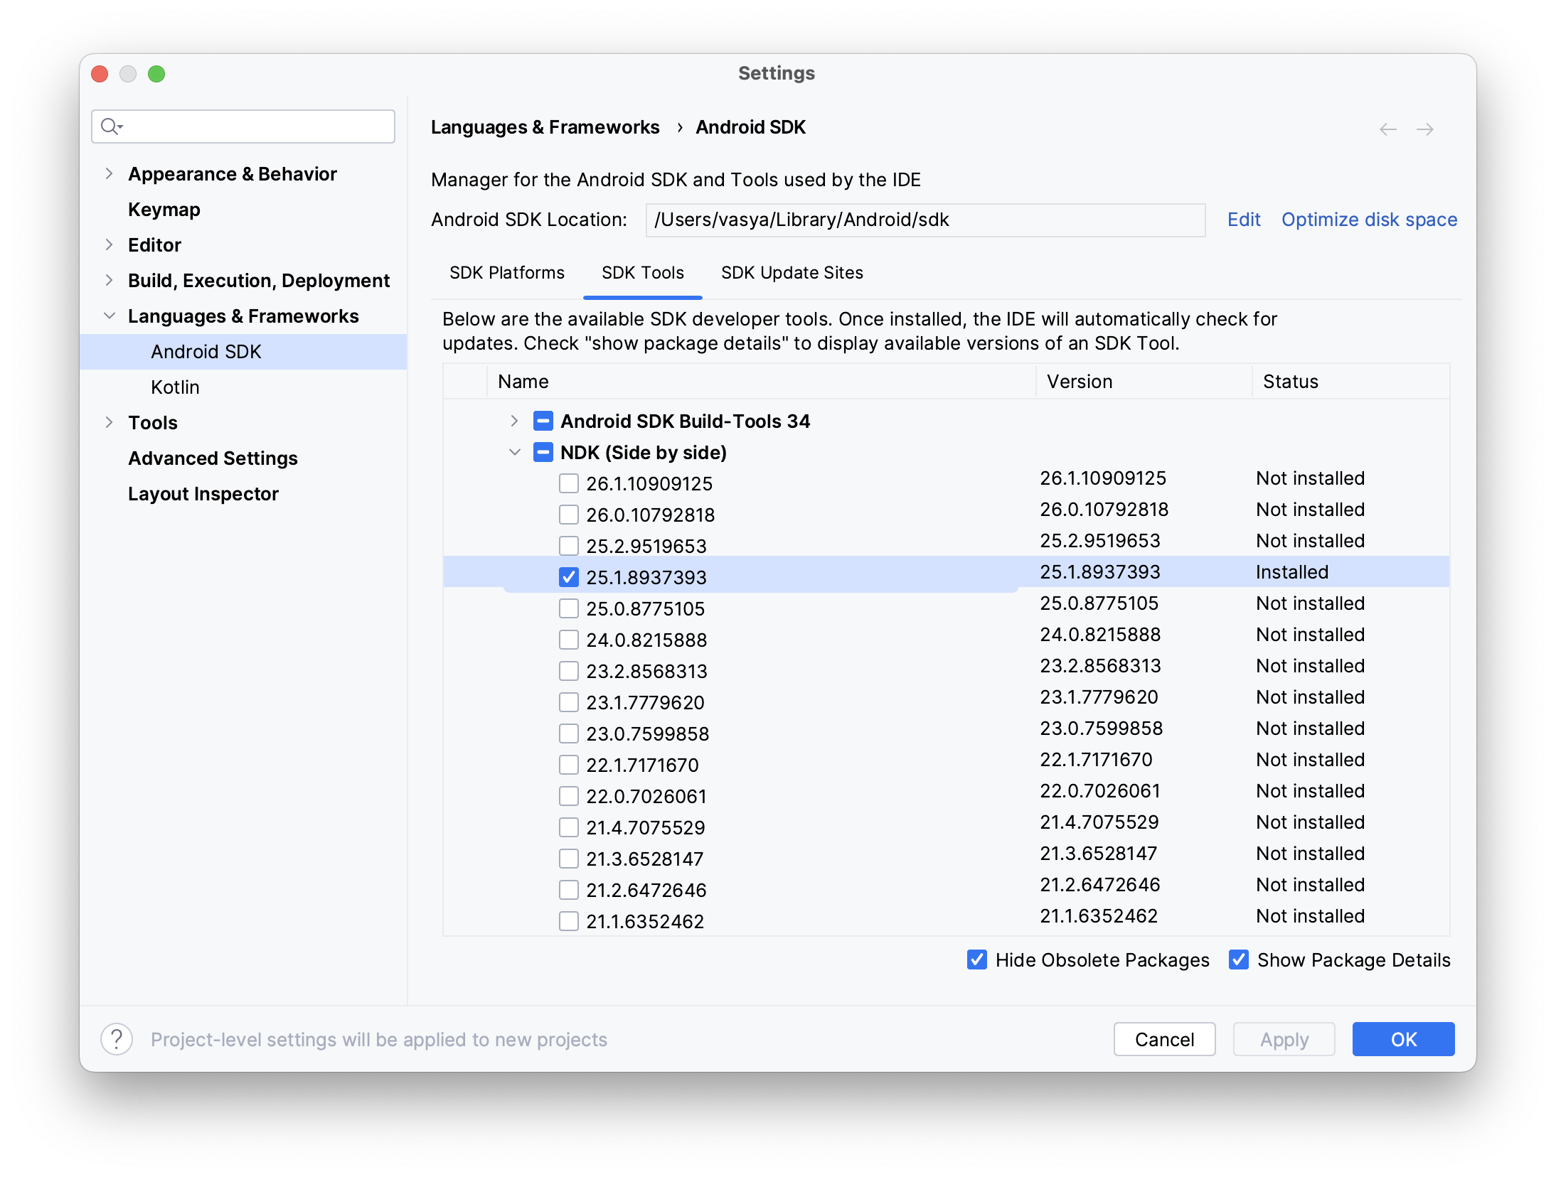
Task: Toggle NDK (Side by side) partial checkbox
Action: pyautogui.click(x=543, y=452)
